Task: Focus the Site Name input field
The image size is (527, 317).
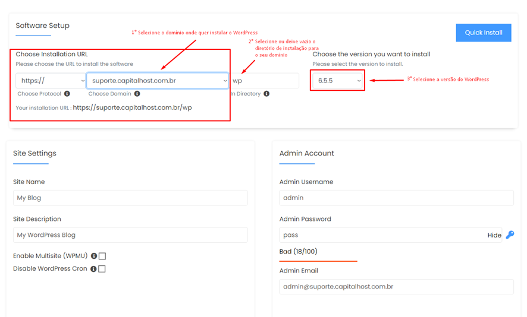Action: click(130, 198)
